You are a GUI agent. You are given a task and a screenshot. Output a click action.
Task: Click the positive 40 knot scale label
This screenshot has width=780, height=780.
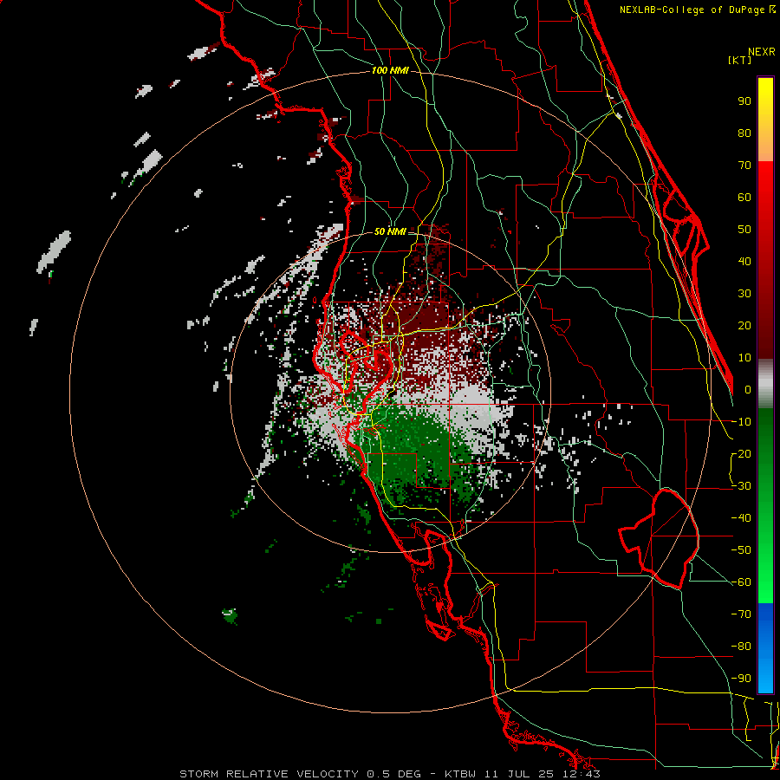744,261
